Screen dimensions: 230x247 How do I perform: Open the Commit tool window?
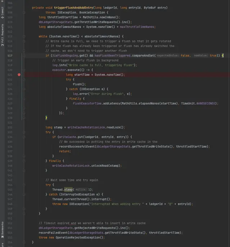pos(3,13)
